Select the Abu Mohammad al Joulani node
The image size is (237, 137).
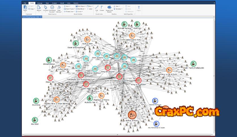(156, 124)
